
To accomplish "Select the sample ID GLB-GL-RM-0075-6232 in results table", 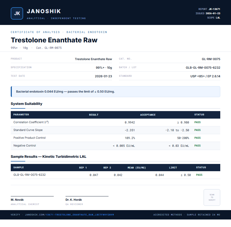I will 30,175.
